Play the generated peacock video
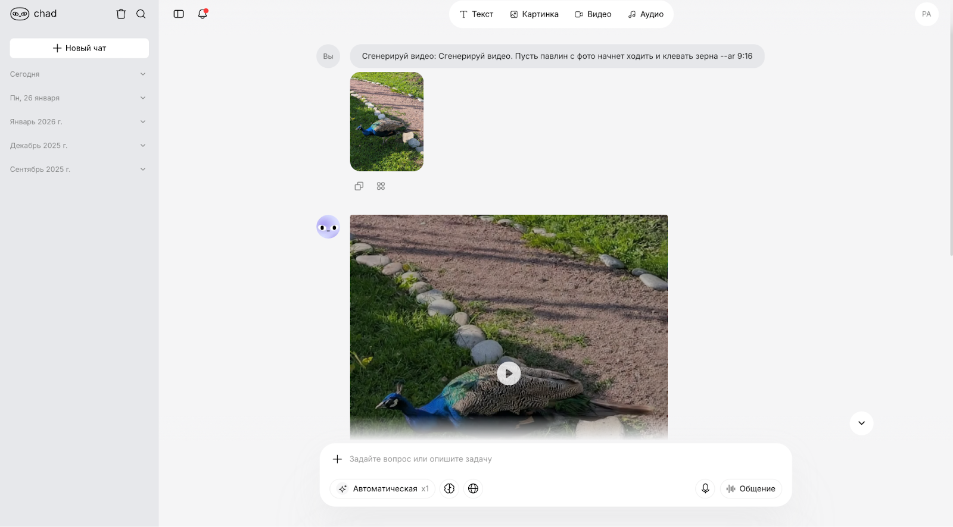This screenshot has width=953, height=527. (509, 374)
